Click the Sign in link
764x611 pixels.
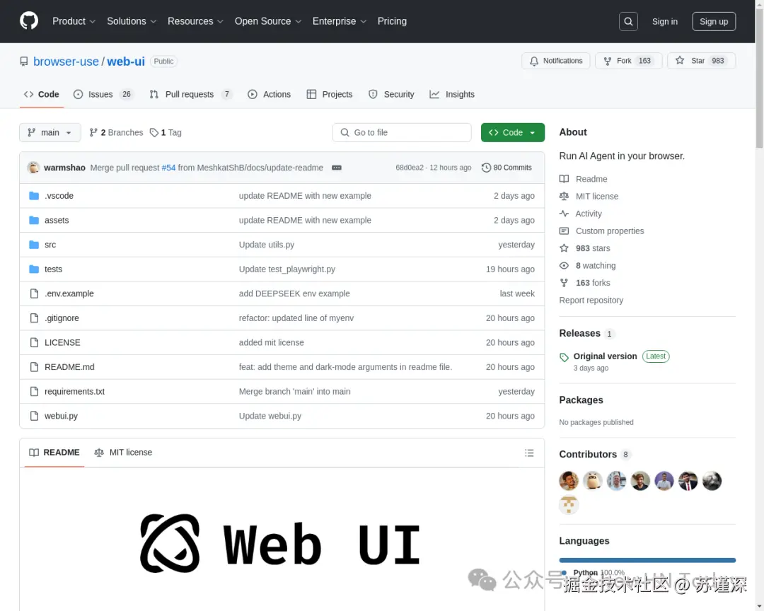[664, 21]
